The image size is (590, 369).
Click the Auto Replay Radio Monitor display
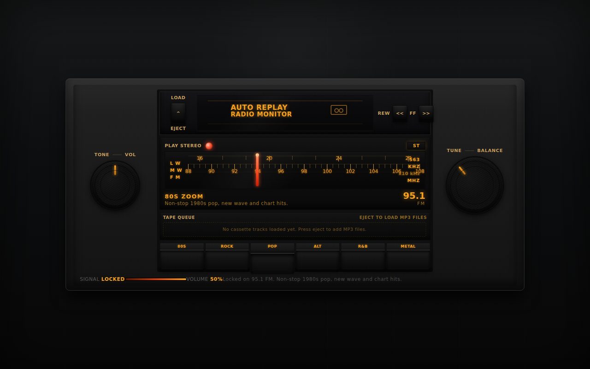[285, 113]
